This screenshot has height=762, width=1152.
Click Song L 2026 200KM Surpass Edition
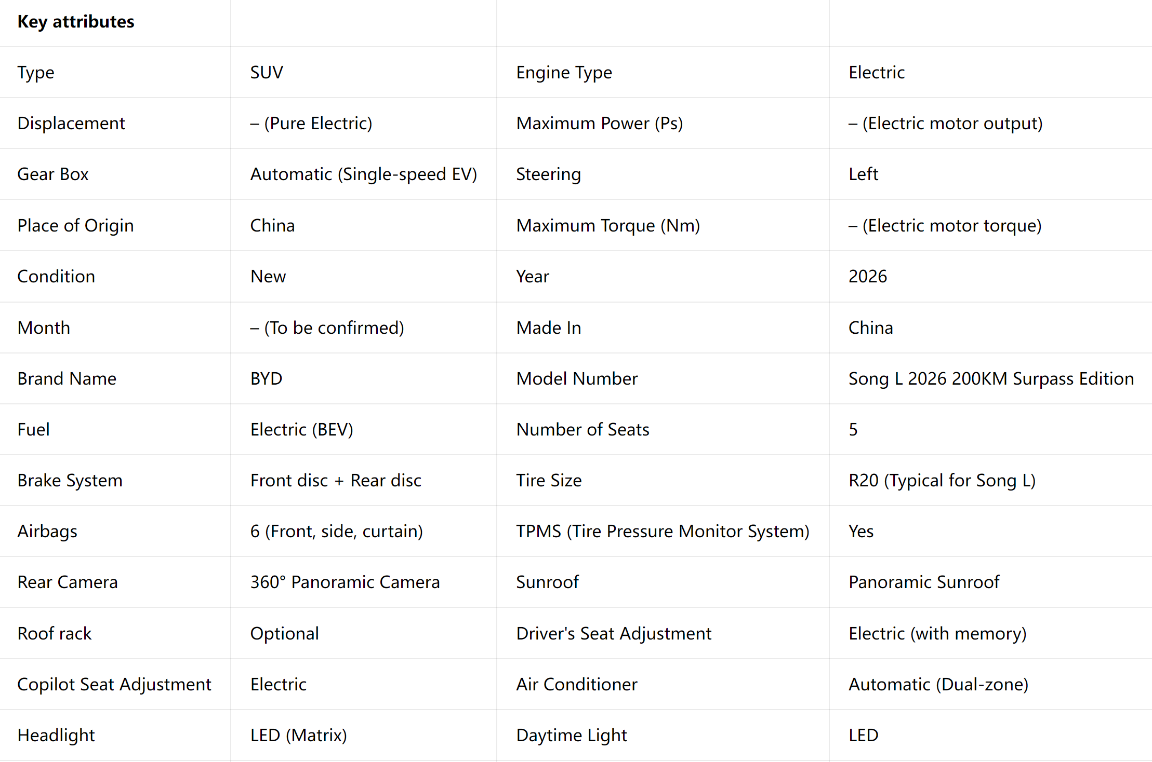[991, 379]
